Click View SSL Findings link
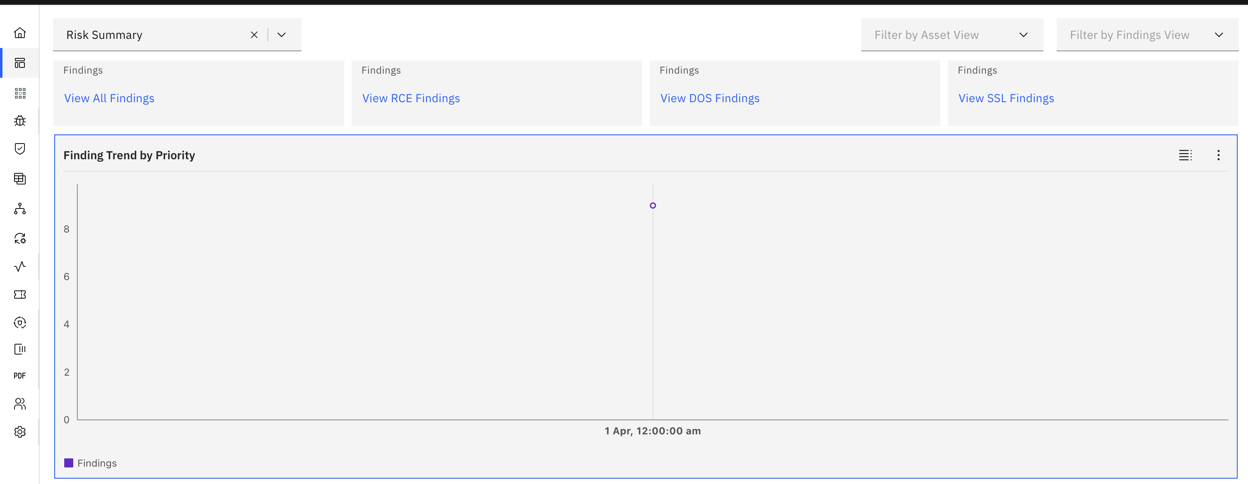 click(x=1006, y=98)
